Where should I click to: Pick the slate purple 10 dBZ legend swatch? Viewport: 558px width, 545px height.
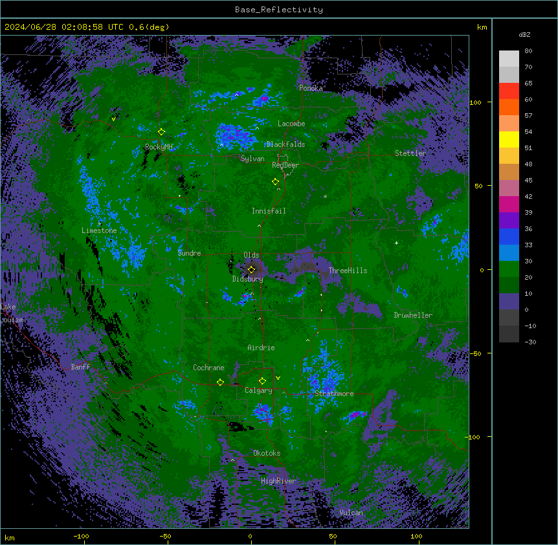pyautogui.click(x=509, y=302)
